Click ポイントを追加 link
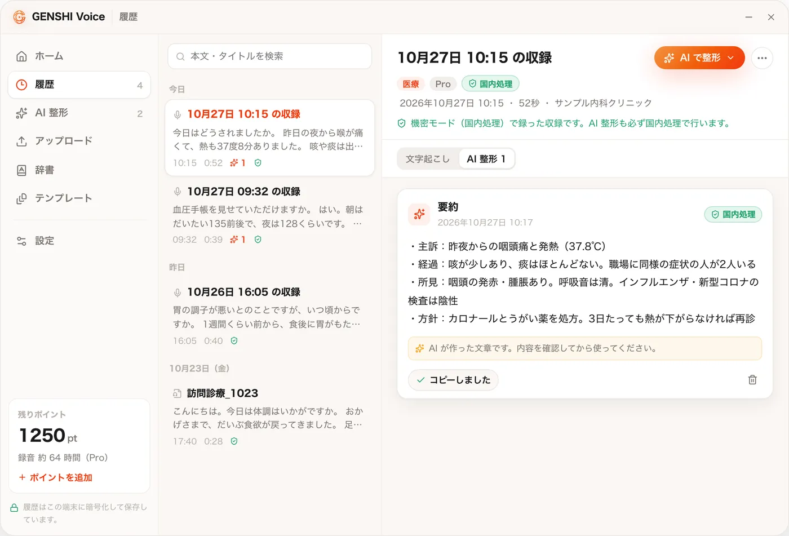 55,477
